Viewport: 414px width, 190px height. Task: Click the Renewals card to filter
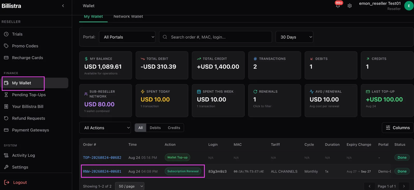coord(275,101)
